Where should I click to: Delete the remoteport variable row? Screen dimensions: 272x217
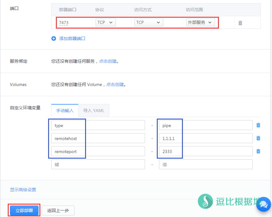point(258,151)
